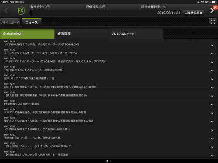Expand (スイス円) ピボット news chevron
The width and height of the screenshot is (218, 163).
(212, 147)
